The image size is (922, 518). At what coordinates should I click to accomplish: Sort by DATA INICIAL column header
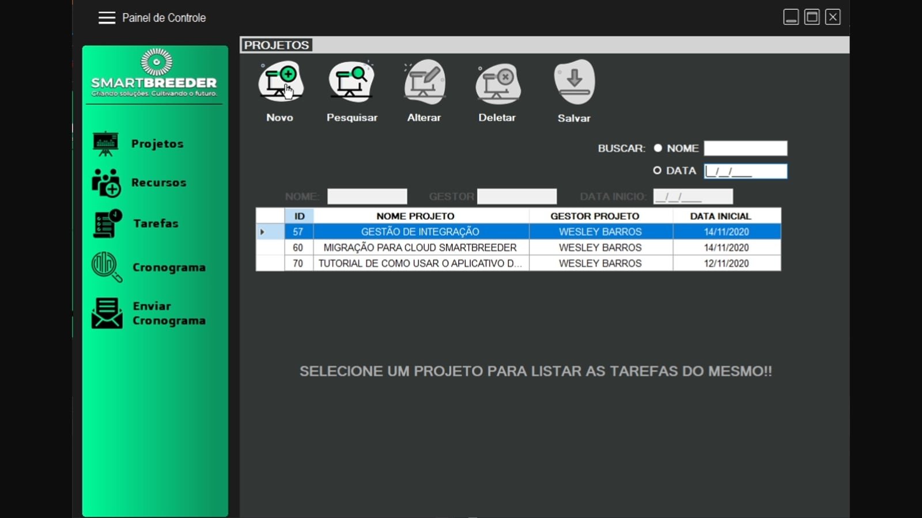click(x=727, y=216)
